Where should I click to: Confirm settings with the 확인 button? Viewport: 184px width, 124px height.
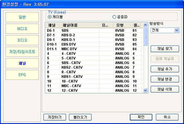tap(141, 117)
